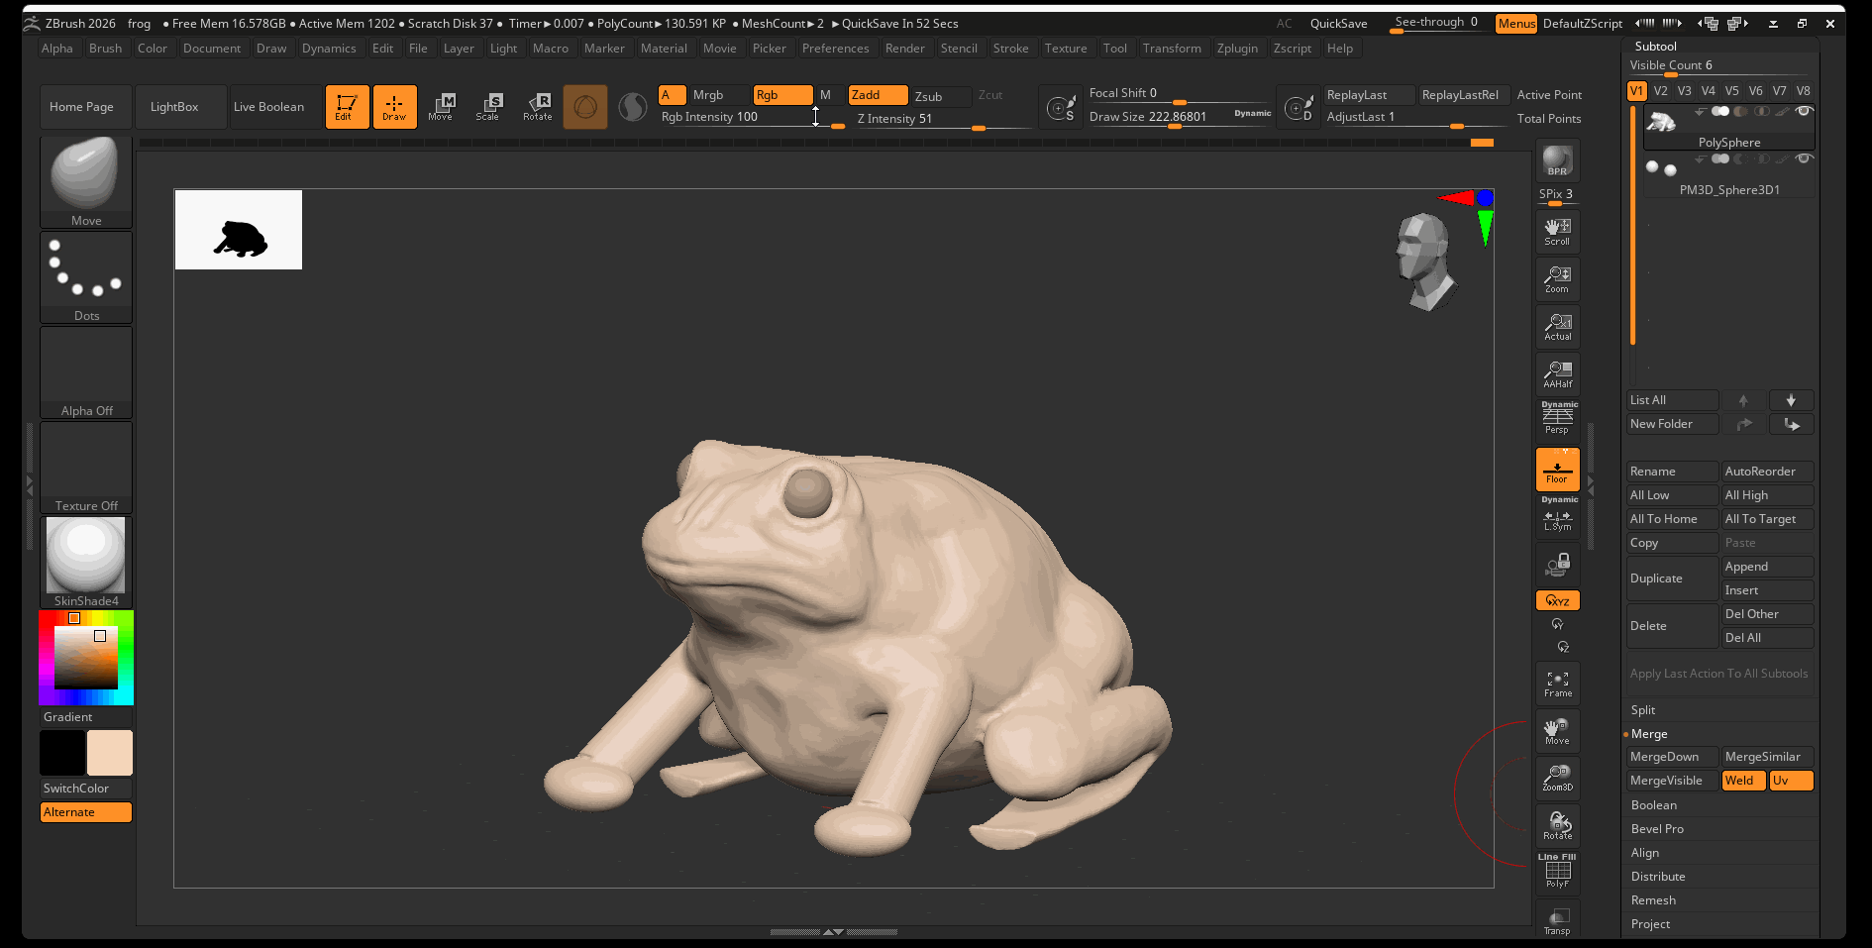Click the LightBox button
The image size is (1872, 948).
pyautogui.click(x=174, y=107)
